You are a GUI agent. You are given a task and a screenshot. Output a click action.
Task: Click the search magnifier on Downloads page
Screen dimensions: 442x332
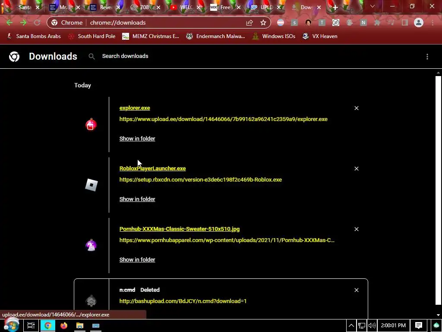point(92,57)
